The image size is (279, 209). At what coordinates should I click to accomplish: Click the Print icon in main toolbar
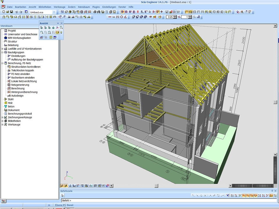[95, 12]
